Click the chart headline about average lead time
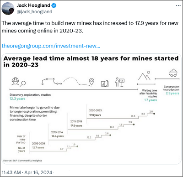The image size is (183, 177). coord(91,62)
